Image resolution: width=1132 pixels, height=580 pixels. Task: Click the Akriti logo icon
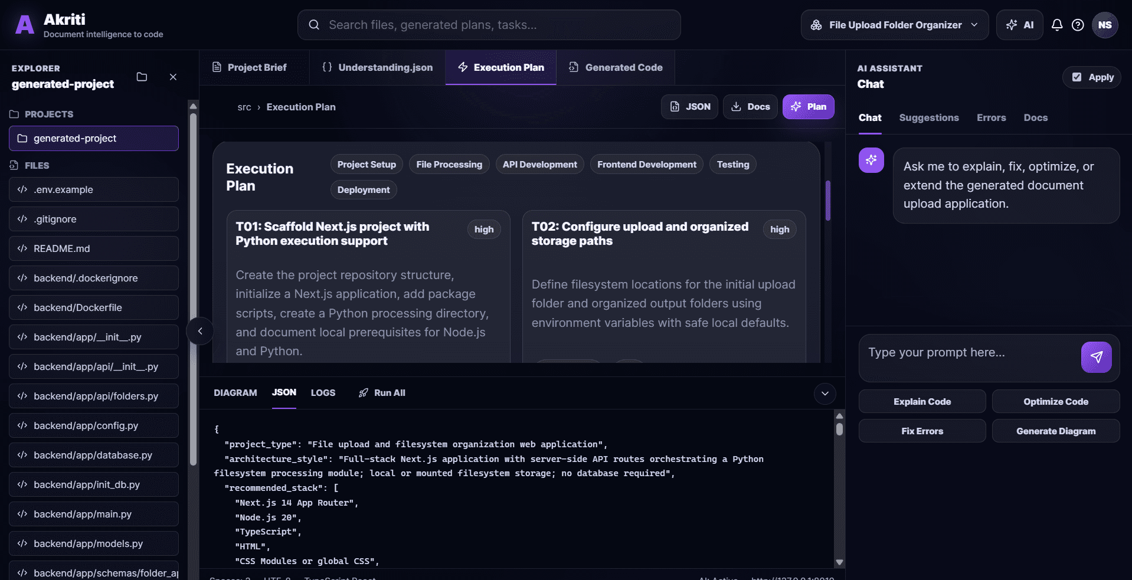[24, 25]
